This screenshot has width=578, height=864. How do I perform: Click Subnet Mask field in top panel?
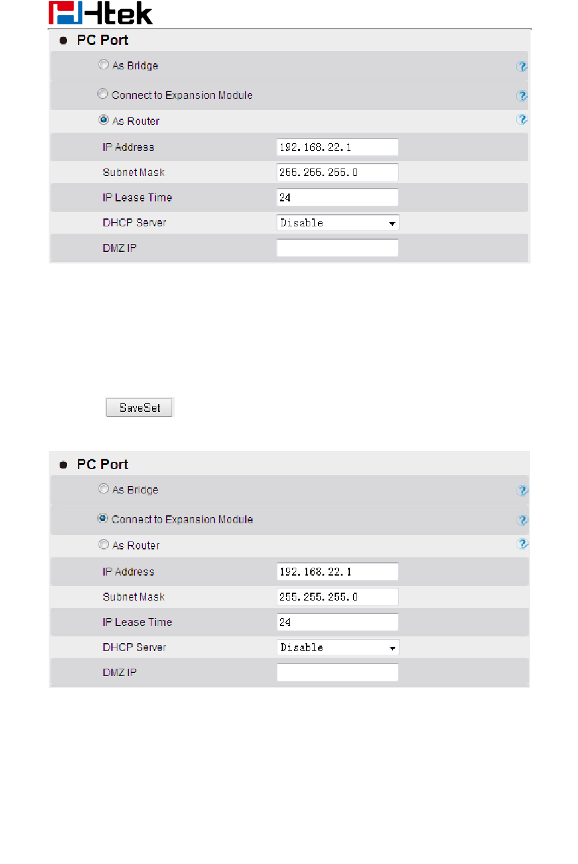click(x=338, y=172)
